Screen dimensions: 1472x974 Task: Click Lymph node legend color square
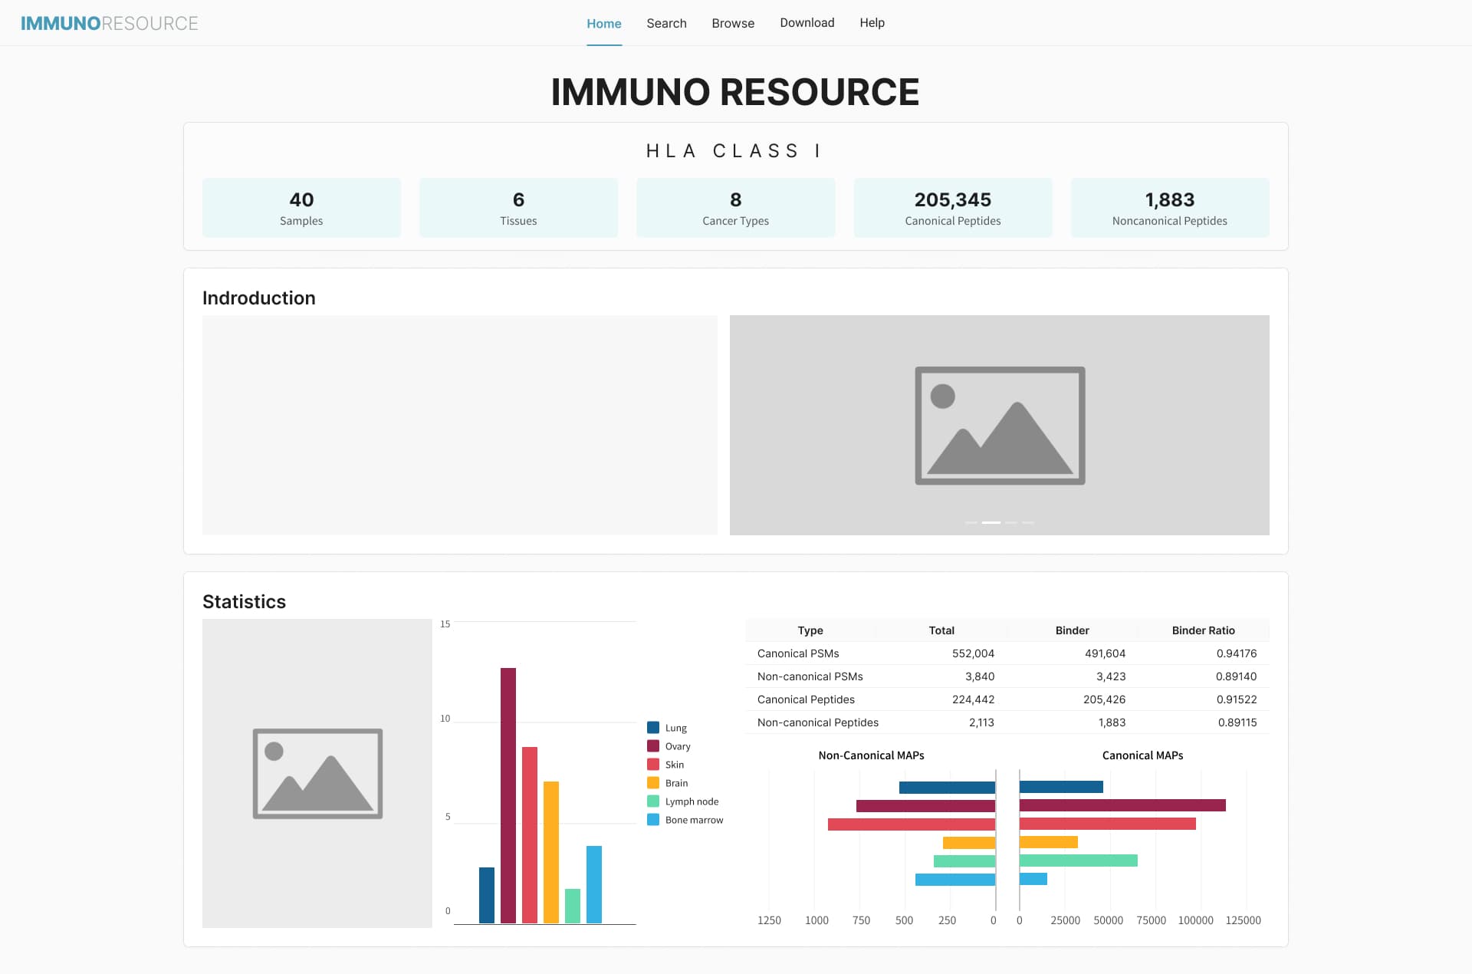pos(653,801)
